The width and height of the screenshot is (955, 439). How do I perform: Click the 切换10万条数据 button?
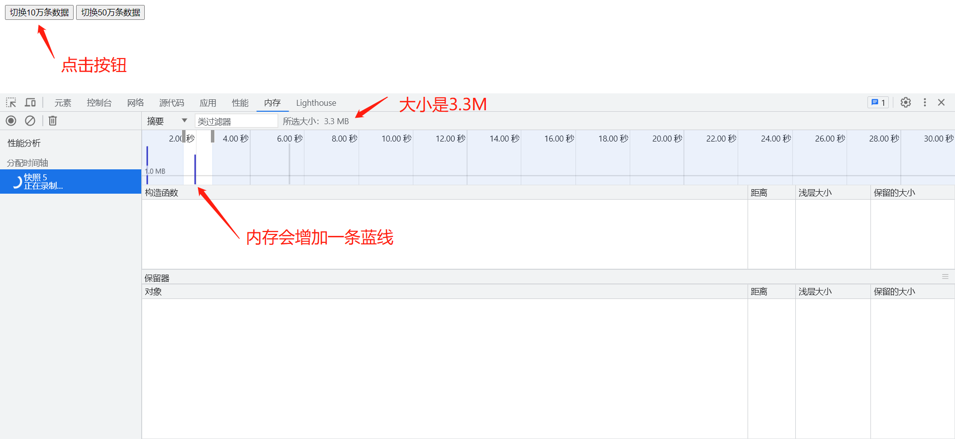[39, 12]
